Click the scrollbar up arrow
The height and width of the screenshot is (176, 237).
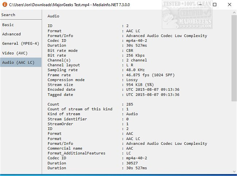pyautogui.click(x=234, y=13)
